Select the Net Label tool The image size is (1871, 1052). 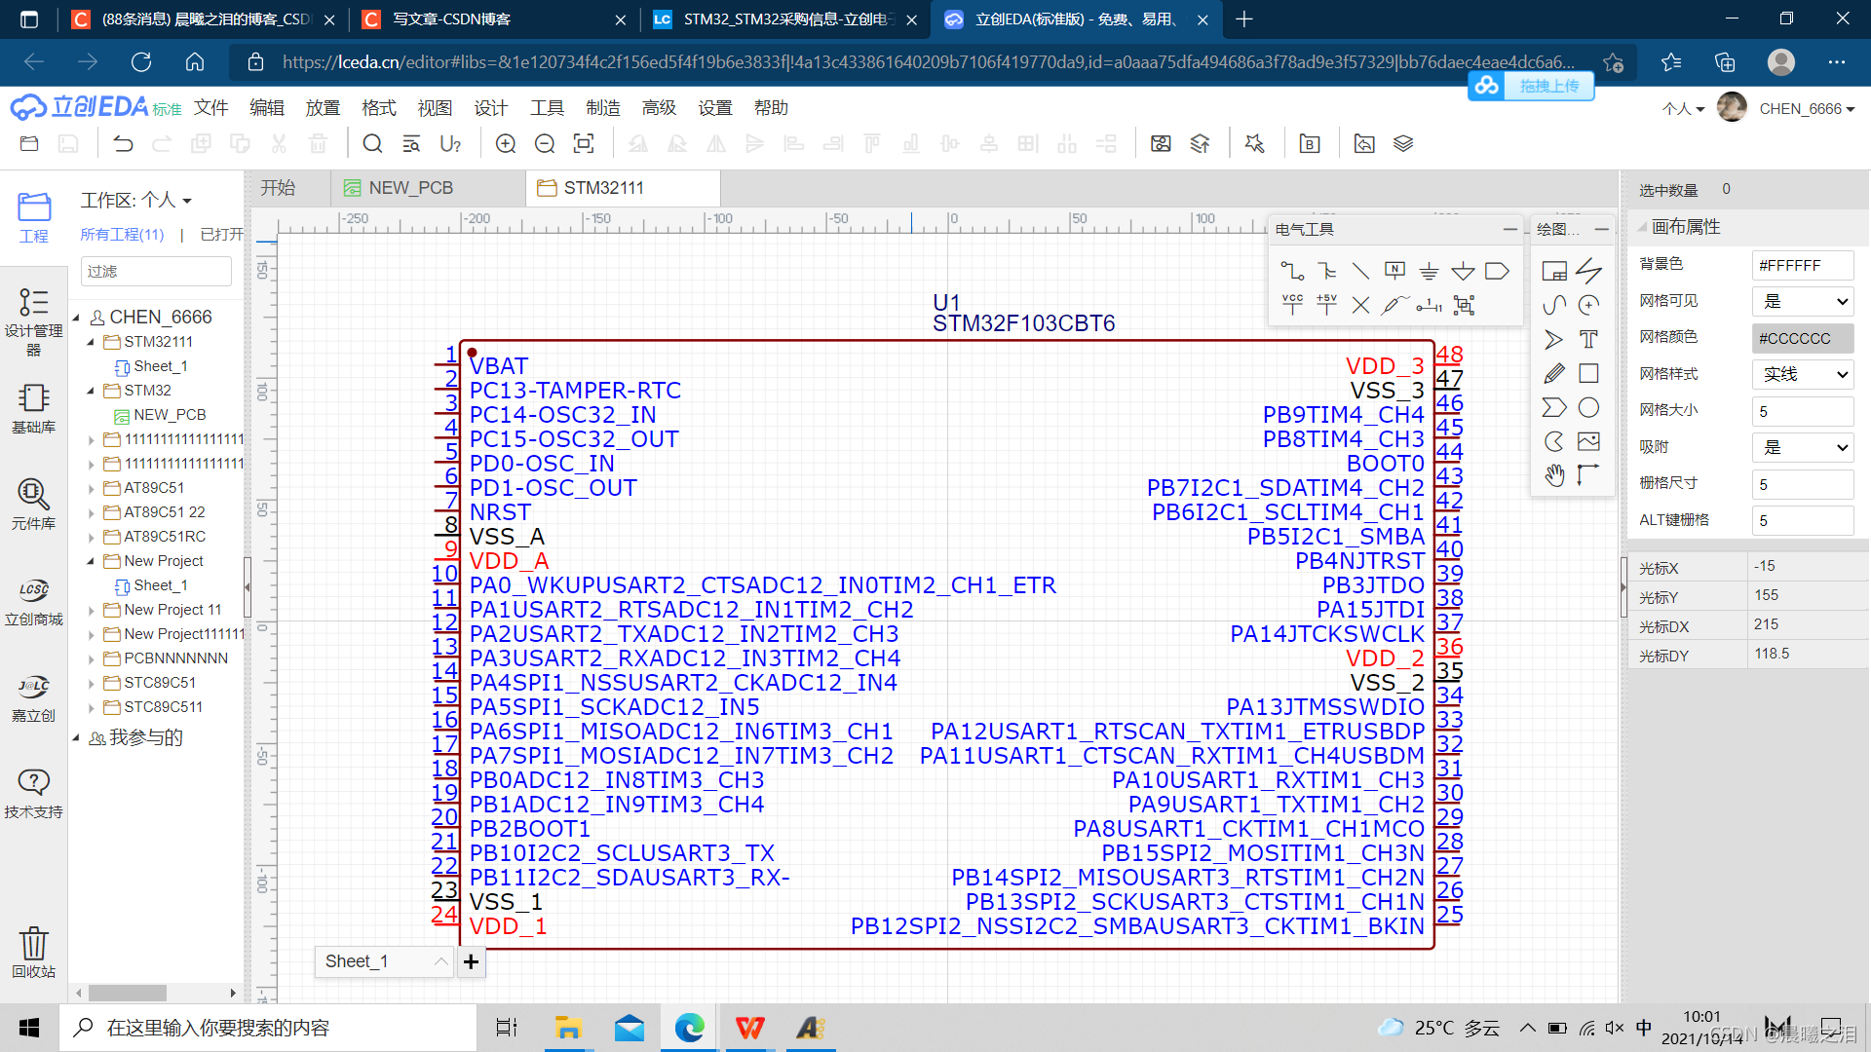1394,271
